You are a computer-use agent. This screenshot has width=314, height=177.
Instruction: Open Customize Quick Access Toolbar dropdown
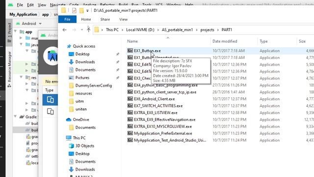coord(87,11)
